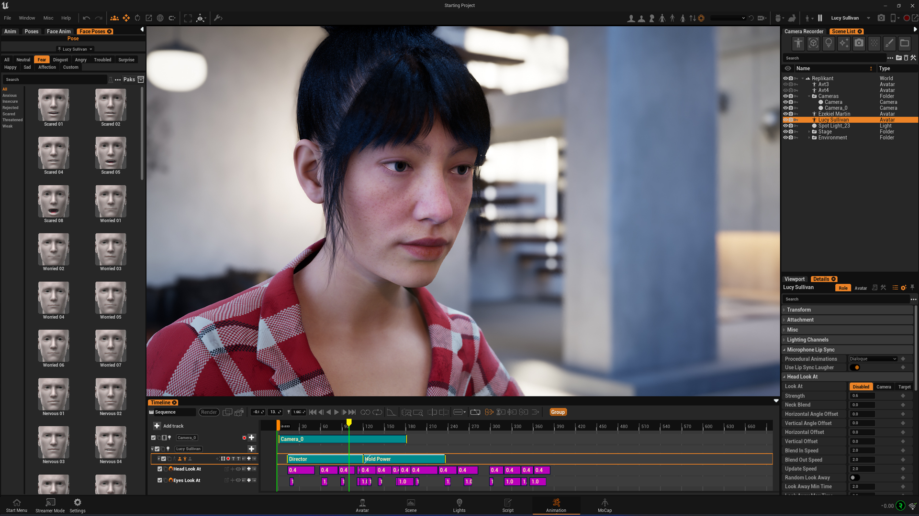The height and width of the screenshot is (516, 919).
Task: Toggle Random Look Away switch
Action: point(855,478)
